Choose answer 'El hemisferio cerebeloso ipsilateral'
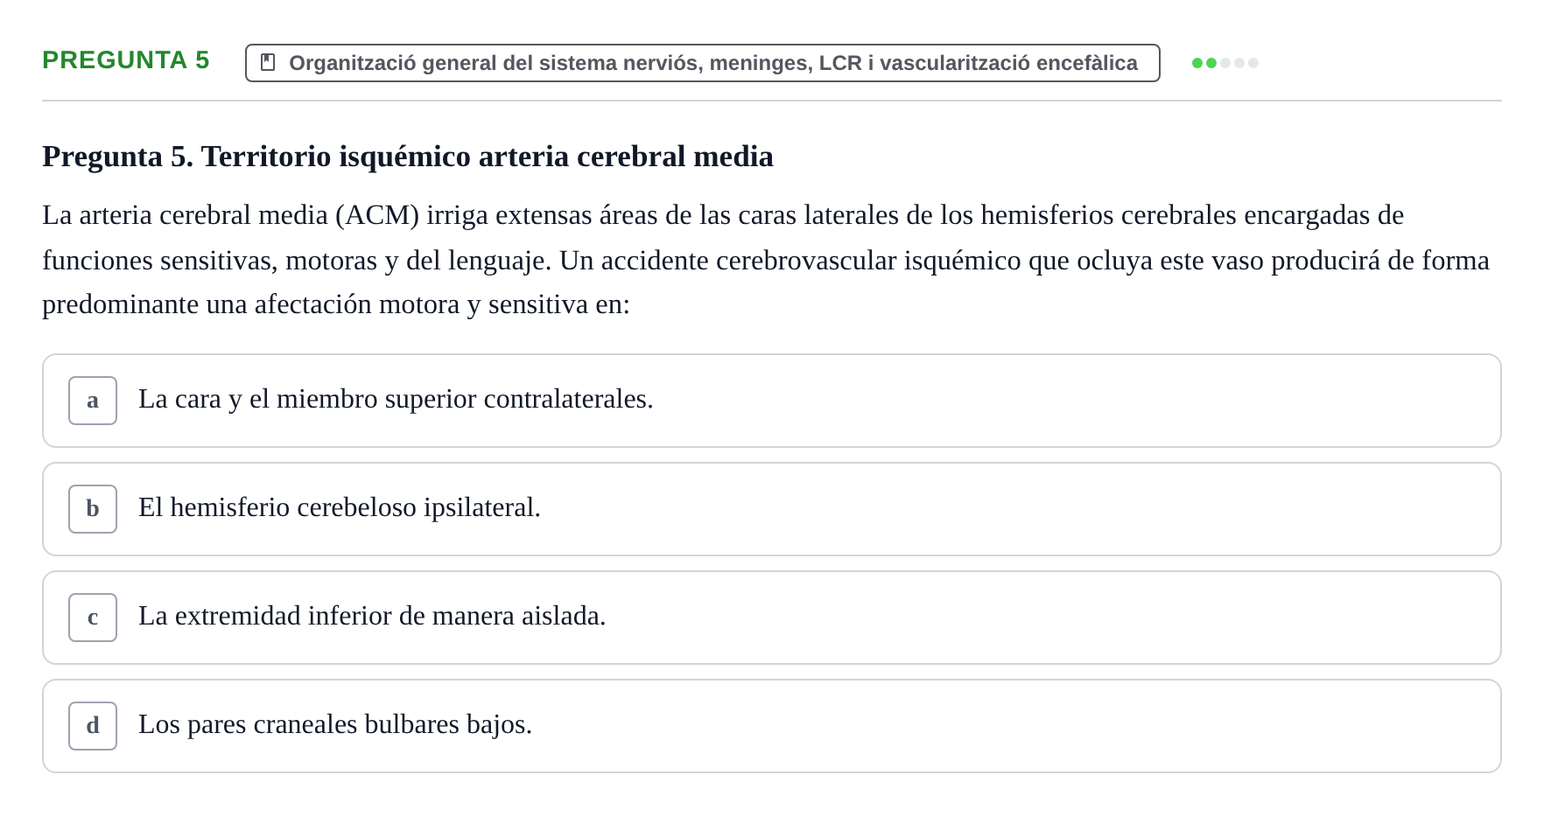Viewport: 1544px width, 817px height. pyautogui.click(x=771, y=509)
